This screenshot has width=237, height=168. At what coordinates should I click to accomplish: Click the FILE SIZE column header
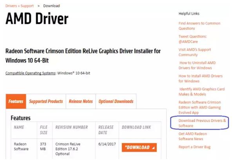click(x=44, y=130)
